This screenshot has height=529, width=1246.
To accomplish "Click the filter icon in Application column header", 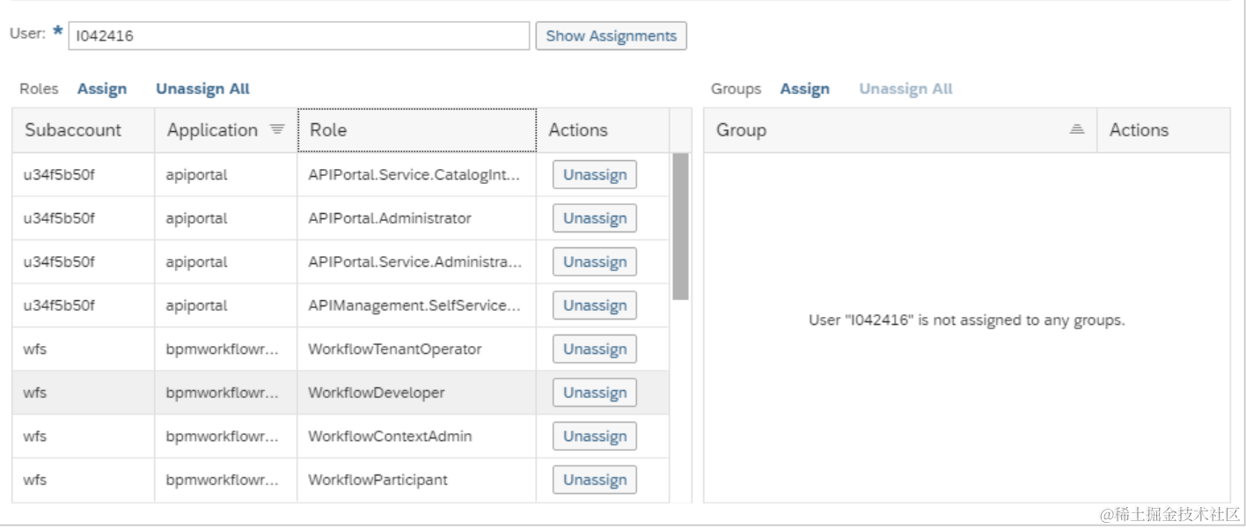I will tap(277, 129).
